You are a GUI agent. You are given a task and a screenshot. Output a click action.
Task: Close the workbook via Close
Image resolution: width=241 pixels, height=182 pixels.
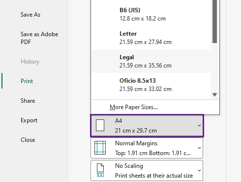[28, 140]
